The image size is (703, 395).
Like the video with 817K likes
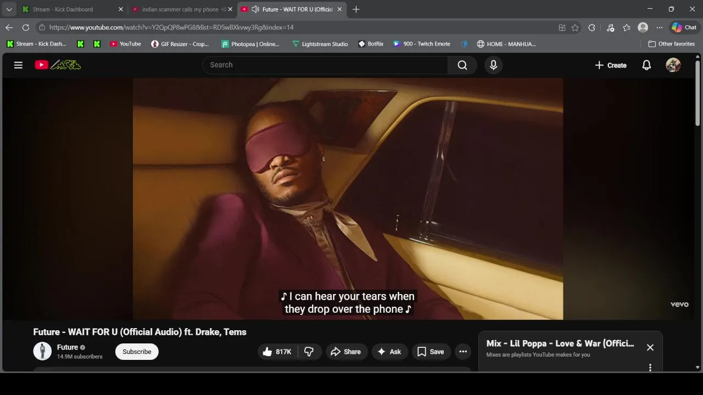[x=277, y=352]
